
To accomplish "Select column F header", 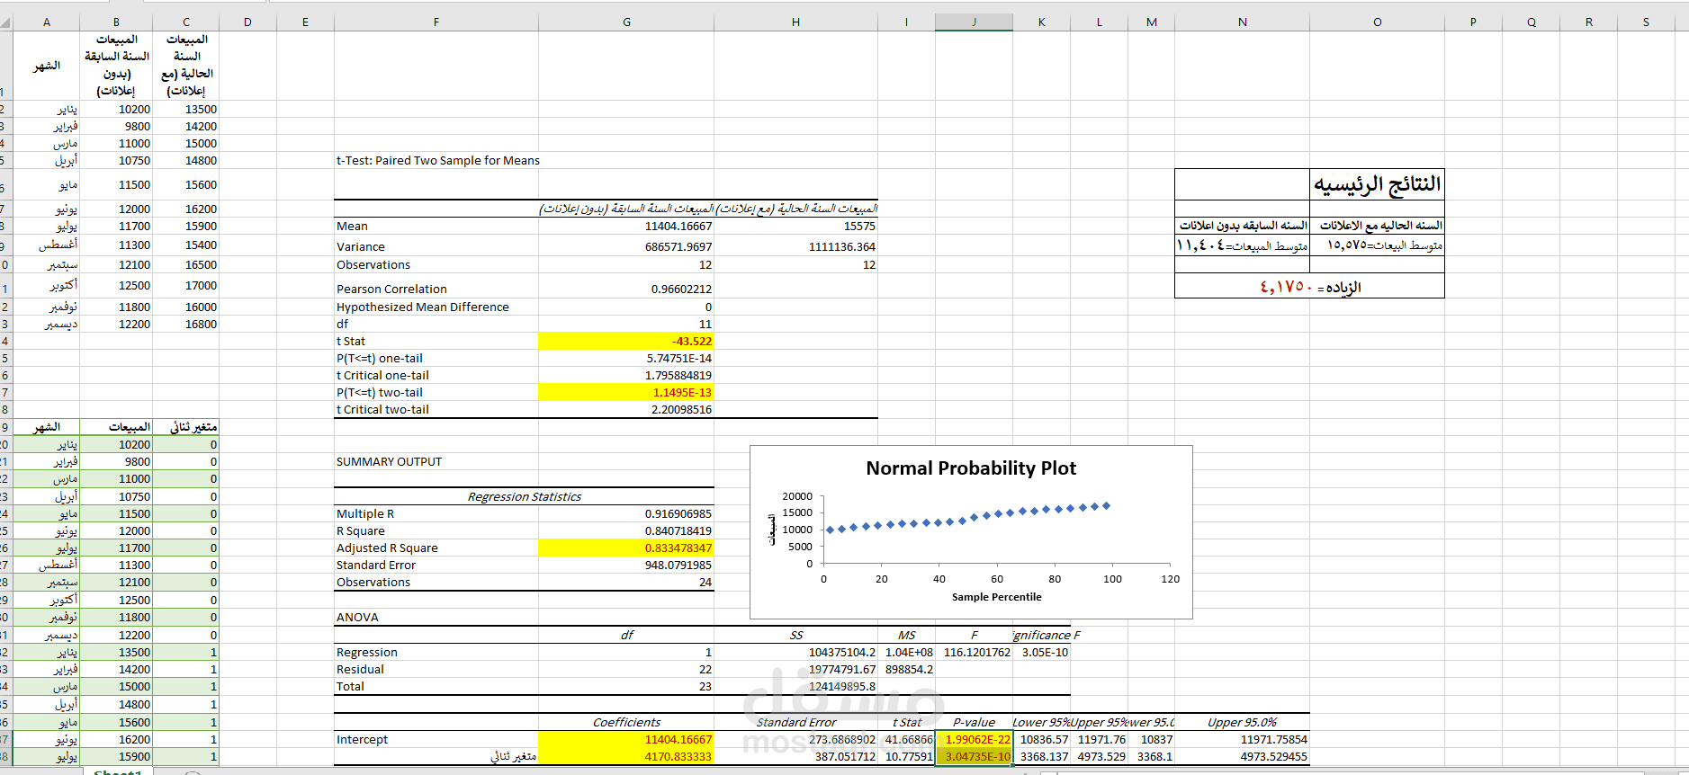I will [436, 22].
